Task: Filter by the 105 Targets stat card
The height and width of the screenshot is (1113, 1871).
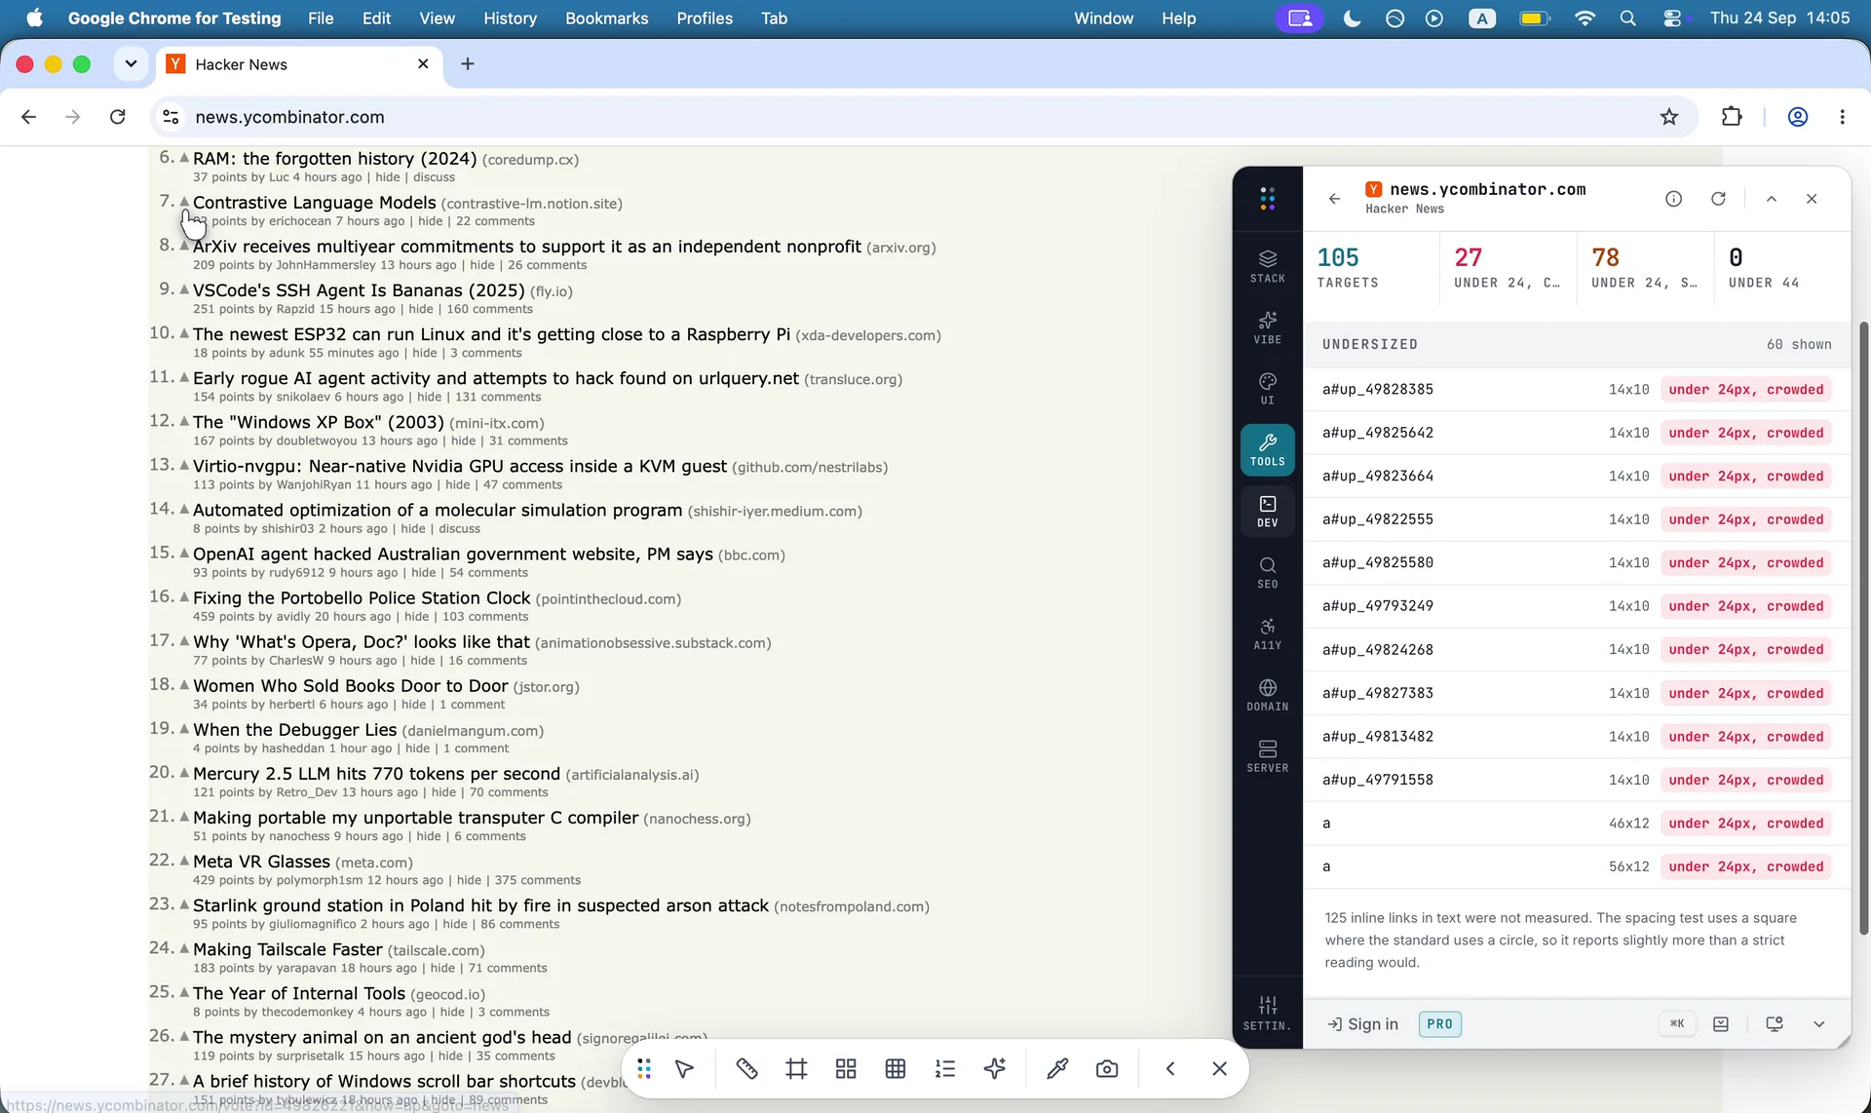Action: 1370,268
